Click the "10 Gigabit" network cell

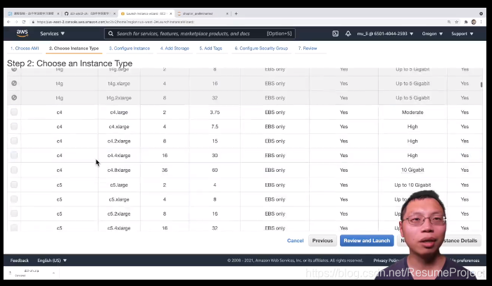pyautogui.click(x=412, y=170)
